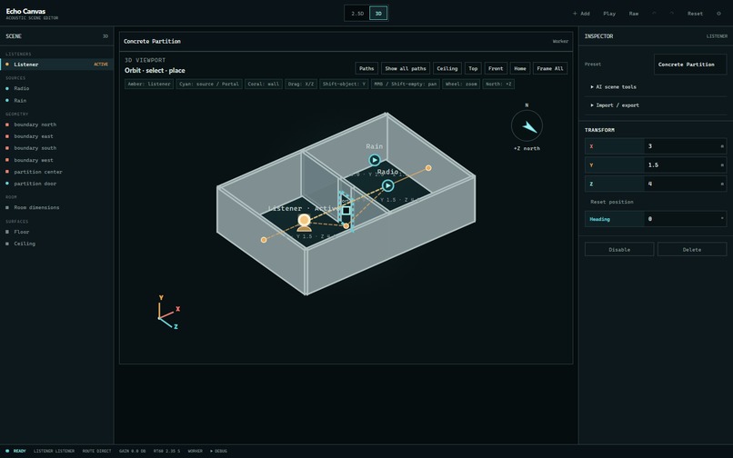Image resolution: width=733 pixels, height=458 pixels.
Task: Click the Rain source play icon in viewport
Action: pos(375,160)
